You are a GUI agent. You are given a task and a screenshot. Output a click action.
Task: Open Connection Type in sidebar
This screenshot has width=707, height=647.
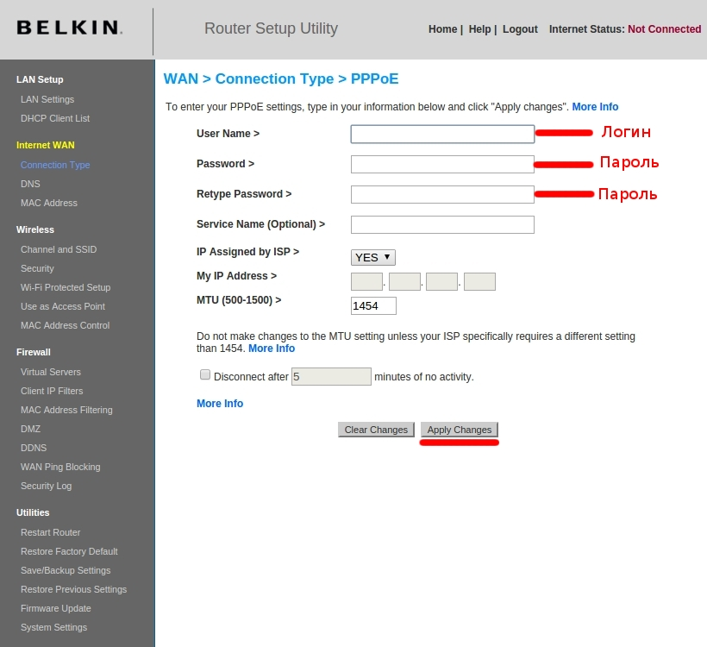pos(55,165)
